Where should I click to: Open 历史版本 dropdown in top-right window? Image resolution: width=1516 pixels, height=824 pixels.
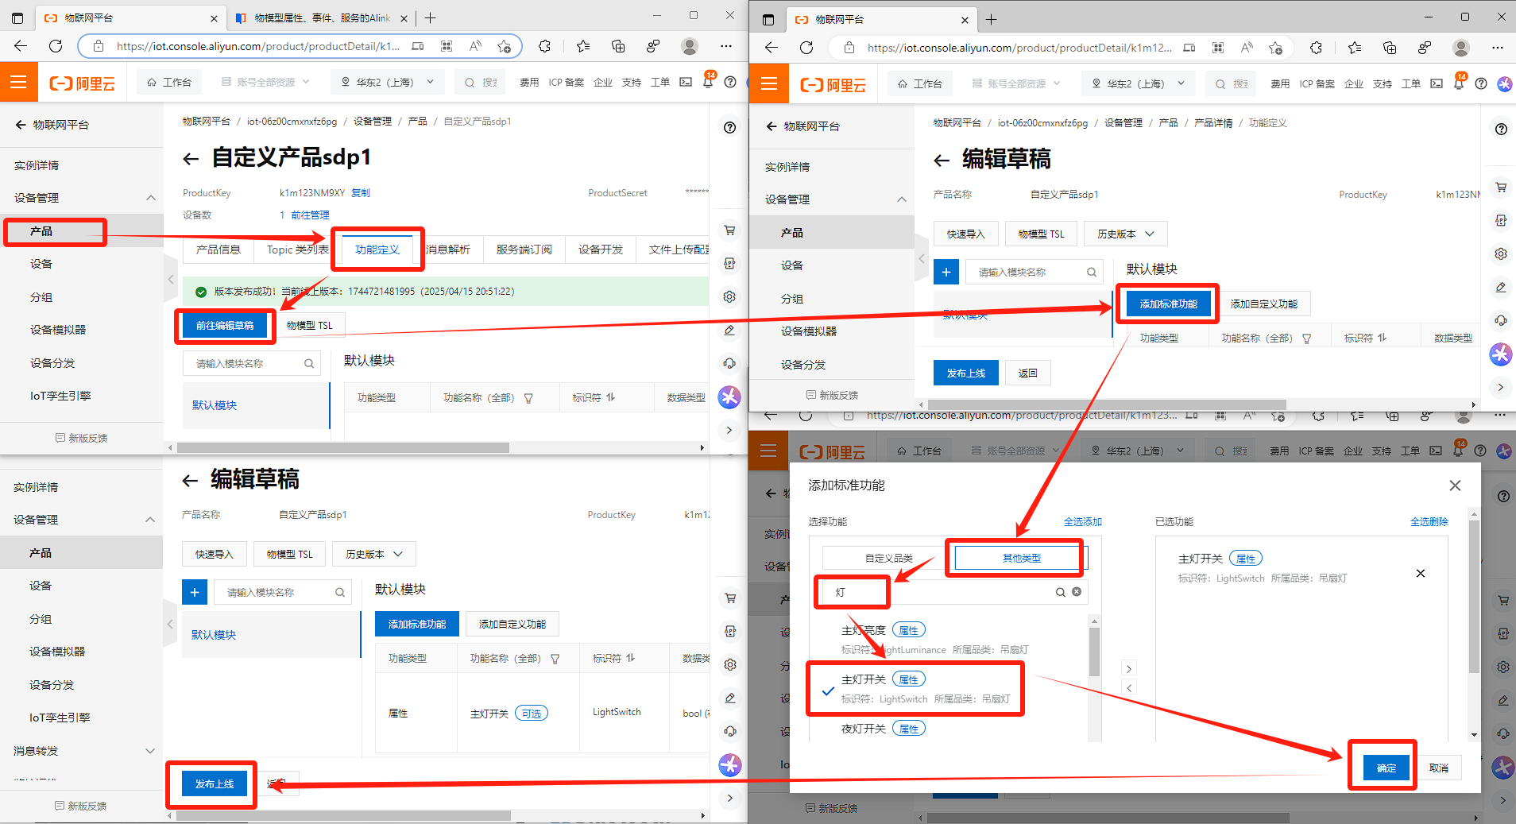1125,234
